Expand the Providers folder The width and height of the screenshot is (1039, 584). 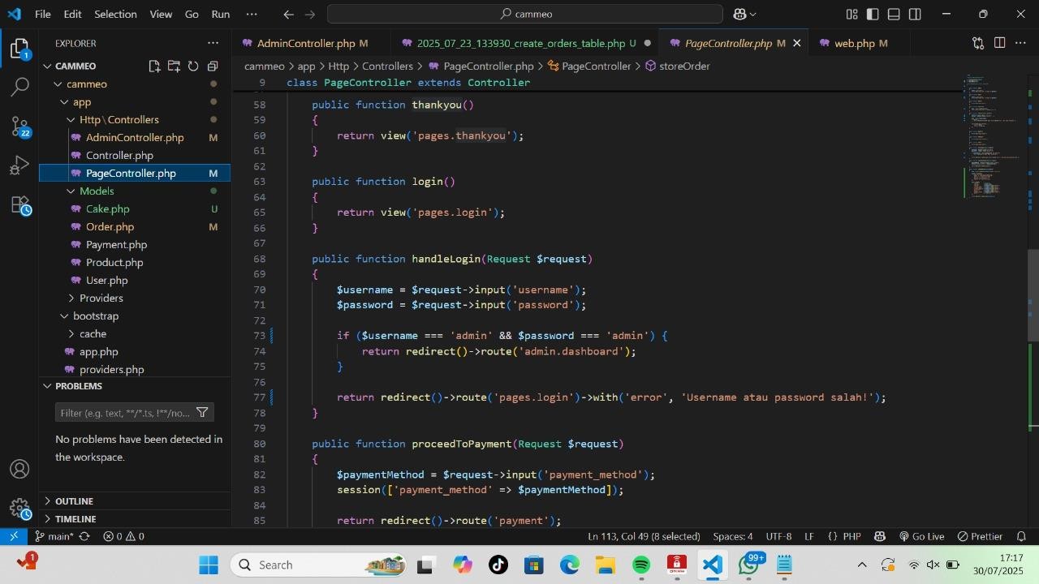pyautogui.click(x=101, y=298)
